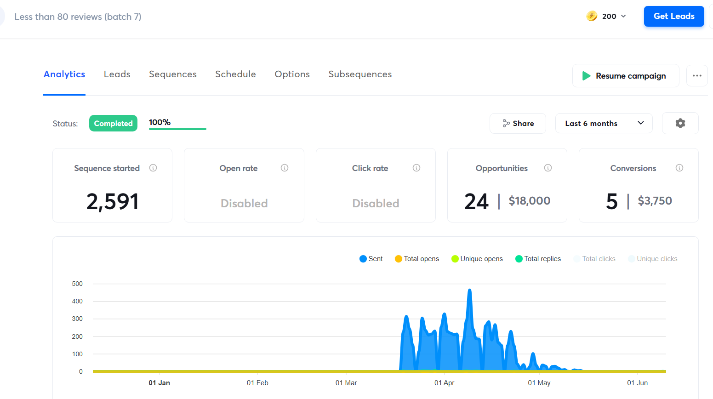Screen dimensions: 713x399
Task: Click the info icon next to Open rate
Action: 285,168
